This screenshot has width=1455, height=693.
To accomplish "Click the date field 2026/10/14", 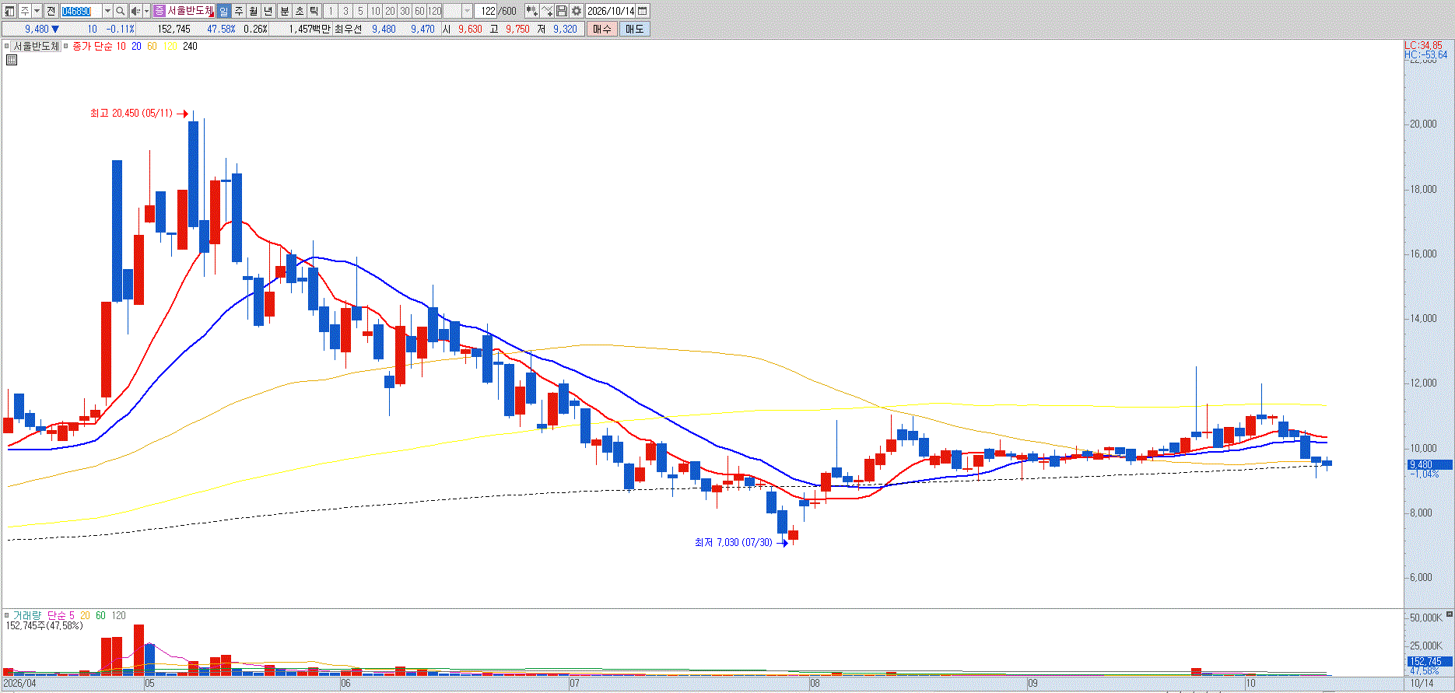I will point(611,11).
